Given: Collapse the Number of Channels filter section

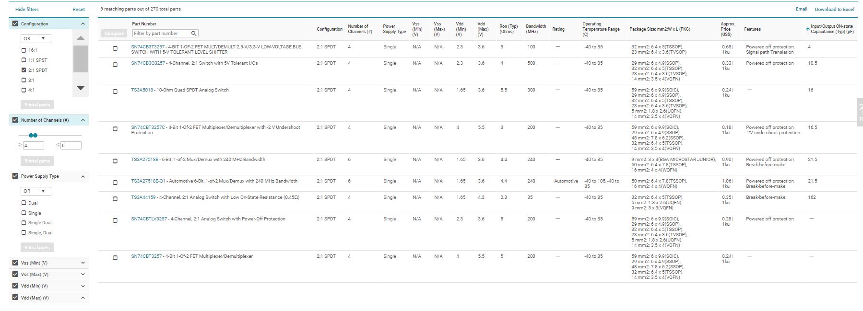Looking at the screenshot, I should (83, 120).
